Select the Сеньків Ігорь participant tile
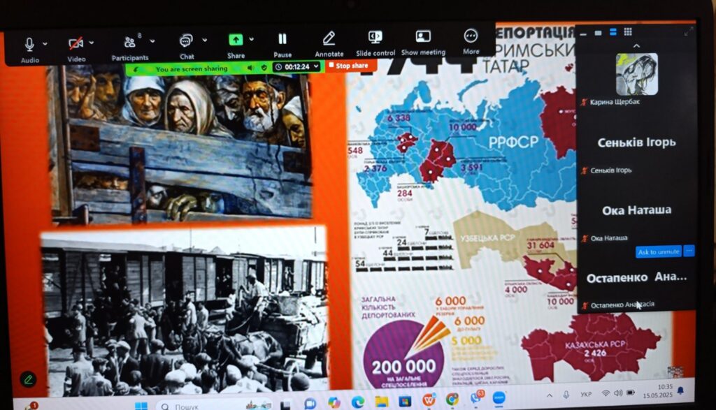 coord(636,142)
